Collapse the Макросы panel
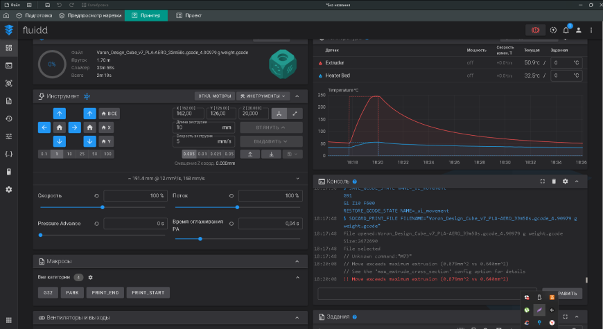603x329 pixels. click(x=297, y=261)
